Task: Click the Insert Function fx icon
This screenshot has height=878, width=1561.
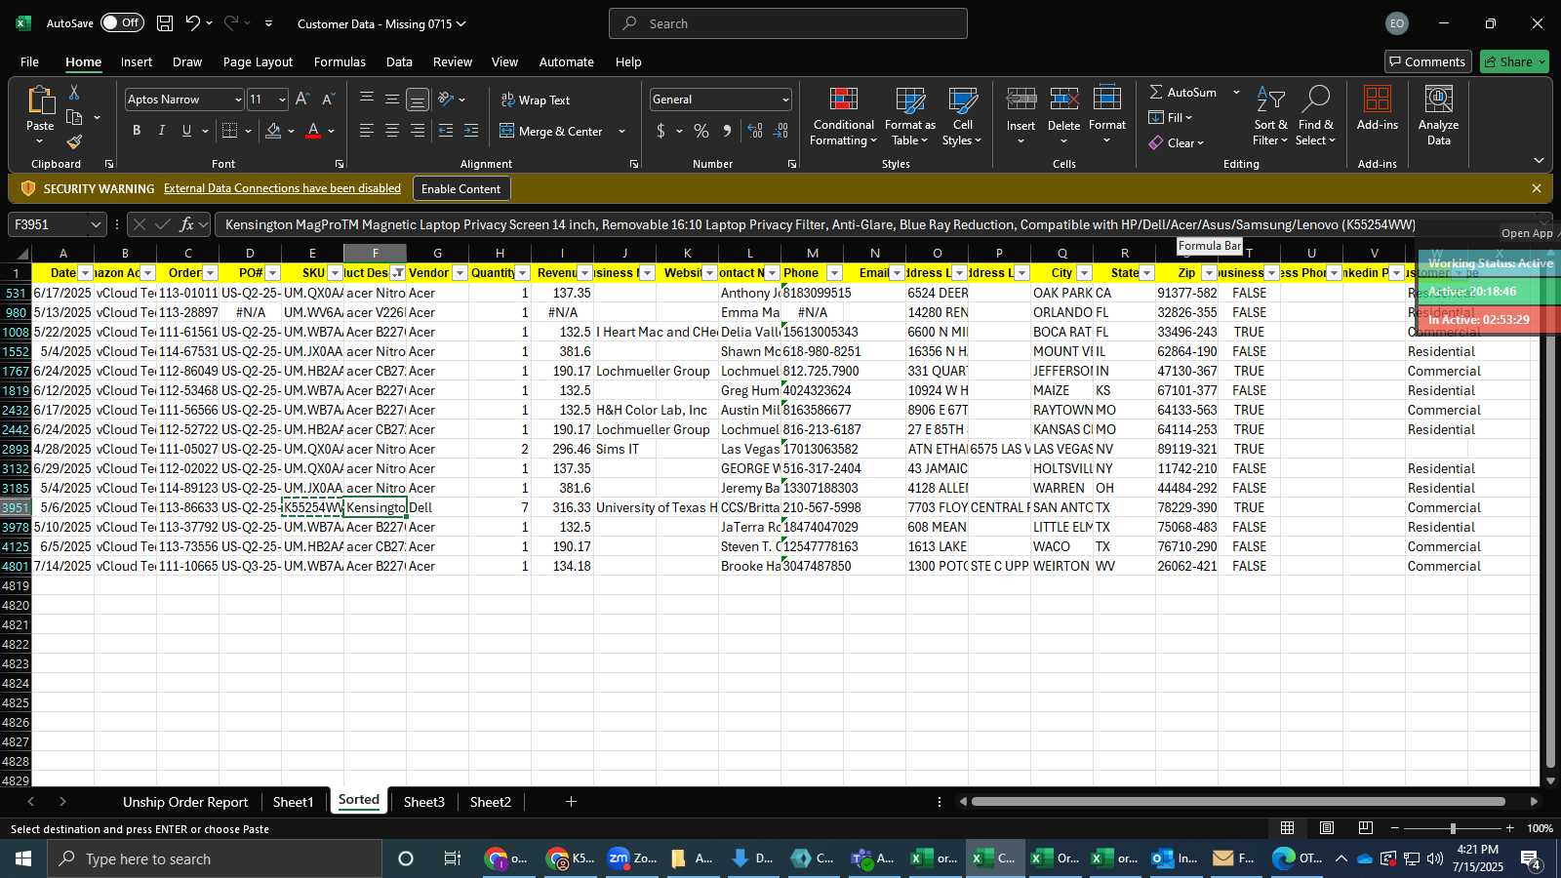Action: click(186, 224)
